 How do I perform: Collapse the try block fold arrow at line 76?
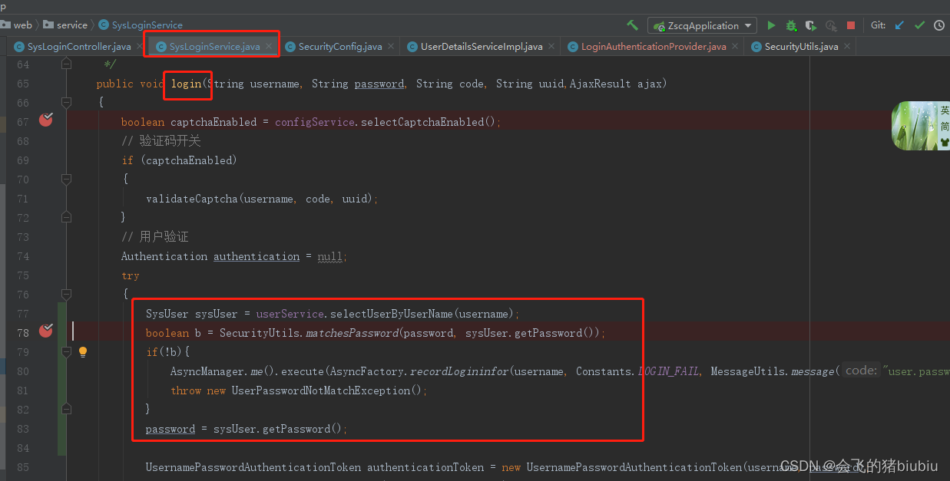tap(66, 295)
